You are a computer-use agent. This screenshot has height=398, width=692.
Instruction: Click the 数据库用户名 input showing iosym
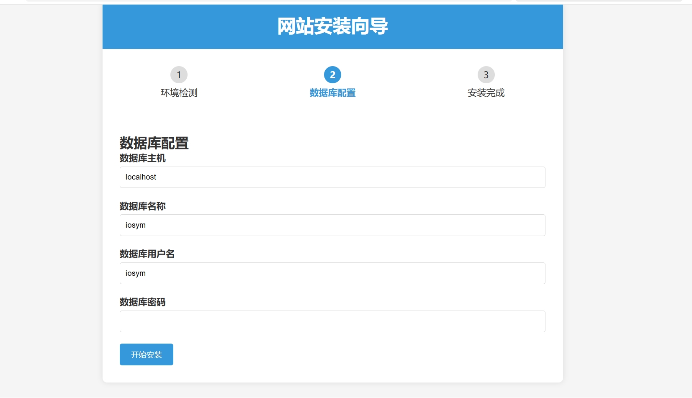click(x=332, y=273)
